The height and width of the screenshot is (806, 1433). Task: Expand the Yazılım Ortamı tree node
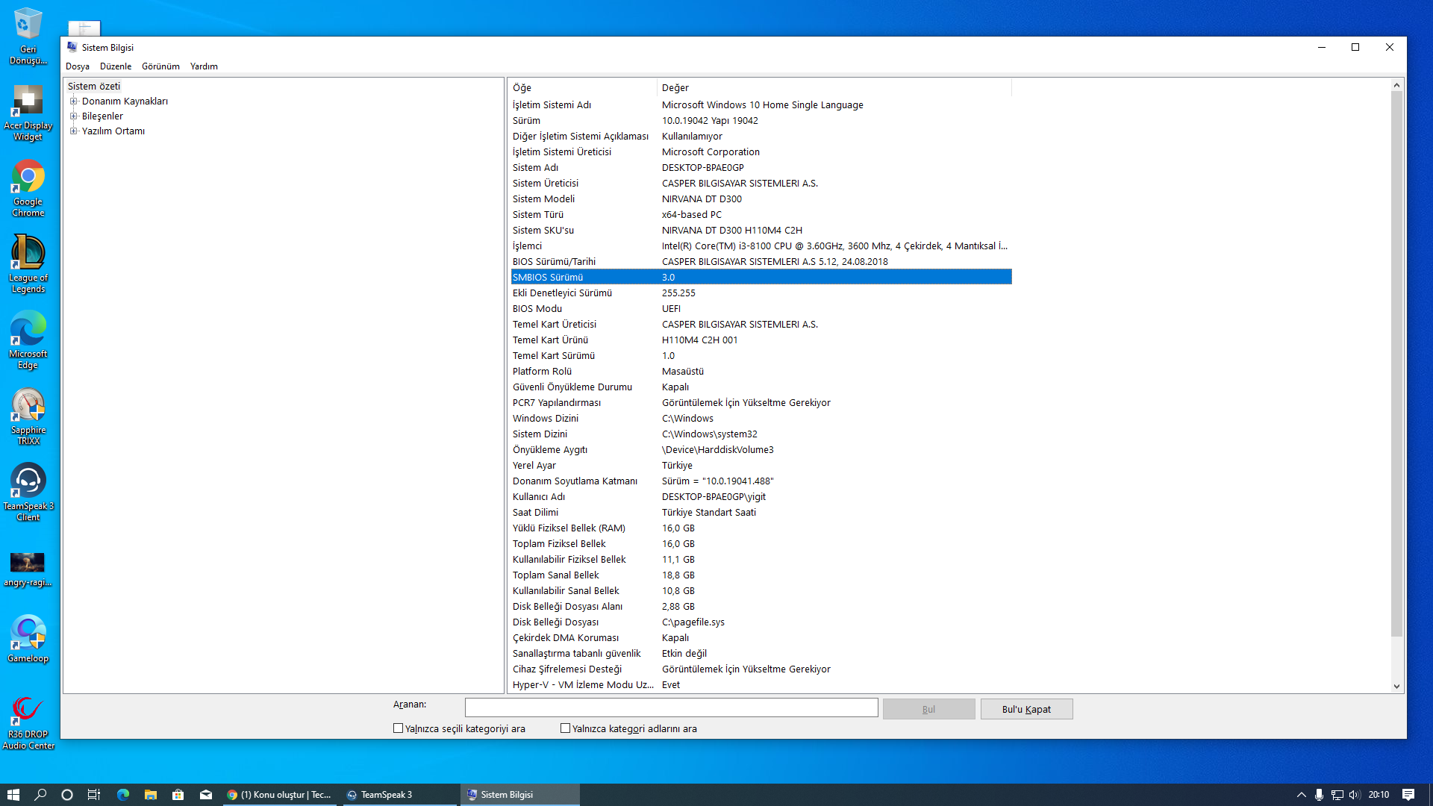click(73, 131)
